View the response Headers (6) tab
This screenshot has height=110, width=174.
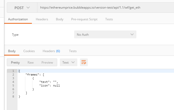click(51, 51)
